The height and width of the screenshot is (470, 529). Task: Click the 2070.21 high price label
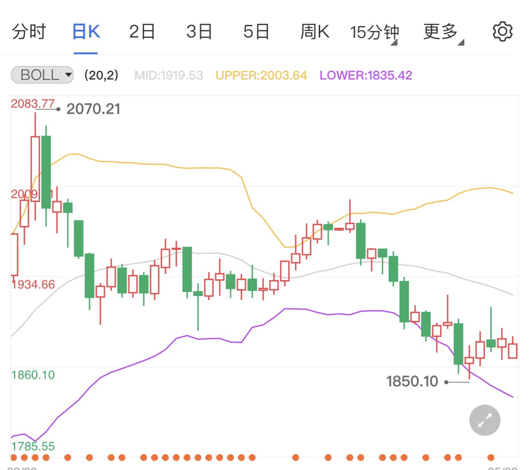[x=93, y=109]
